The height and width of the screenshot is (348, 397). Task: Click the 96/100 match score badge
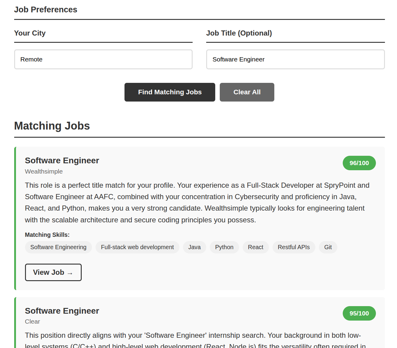(x=359, y=163)
